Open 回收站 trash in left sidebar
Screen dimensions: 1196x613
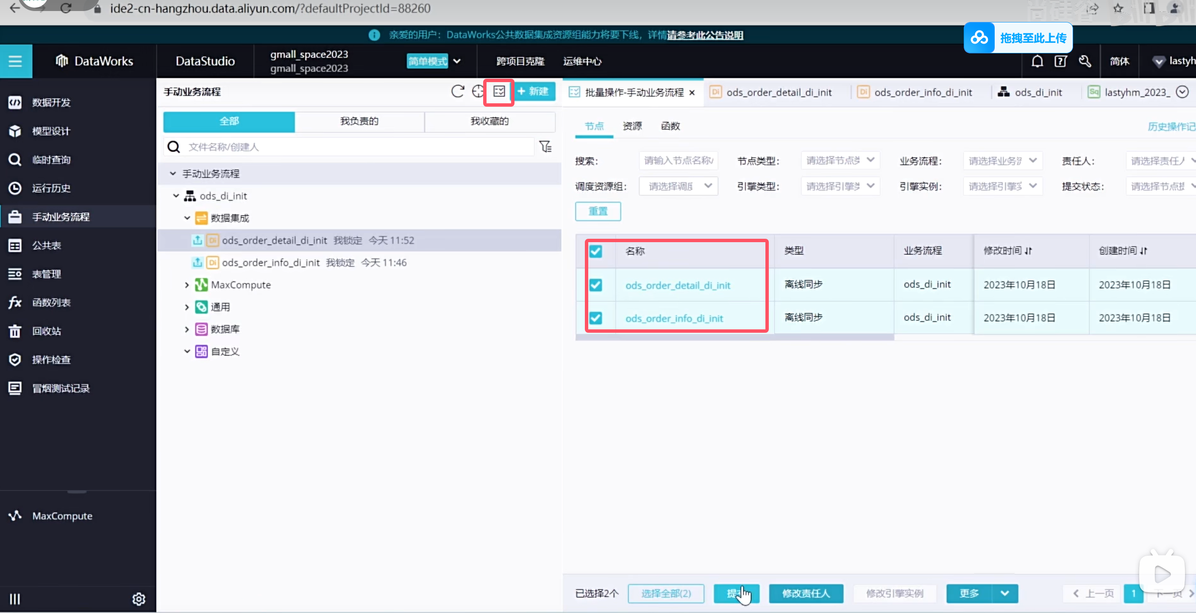[x=47, y=331]
